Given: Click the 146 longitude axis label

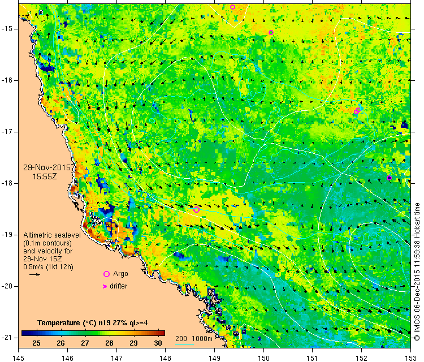Looking at the screenshot, I should [67, 358].
